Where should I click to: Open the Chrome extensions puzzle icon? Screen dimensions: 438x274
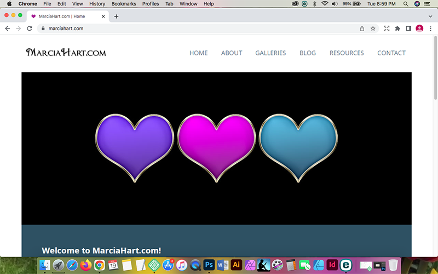click(x=397, y=28)
